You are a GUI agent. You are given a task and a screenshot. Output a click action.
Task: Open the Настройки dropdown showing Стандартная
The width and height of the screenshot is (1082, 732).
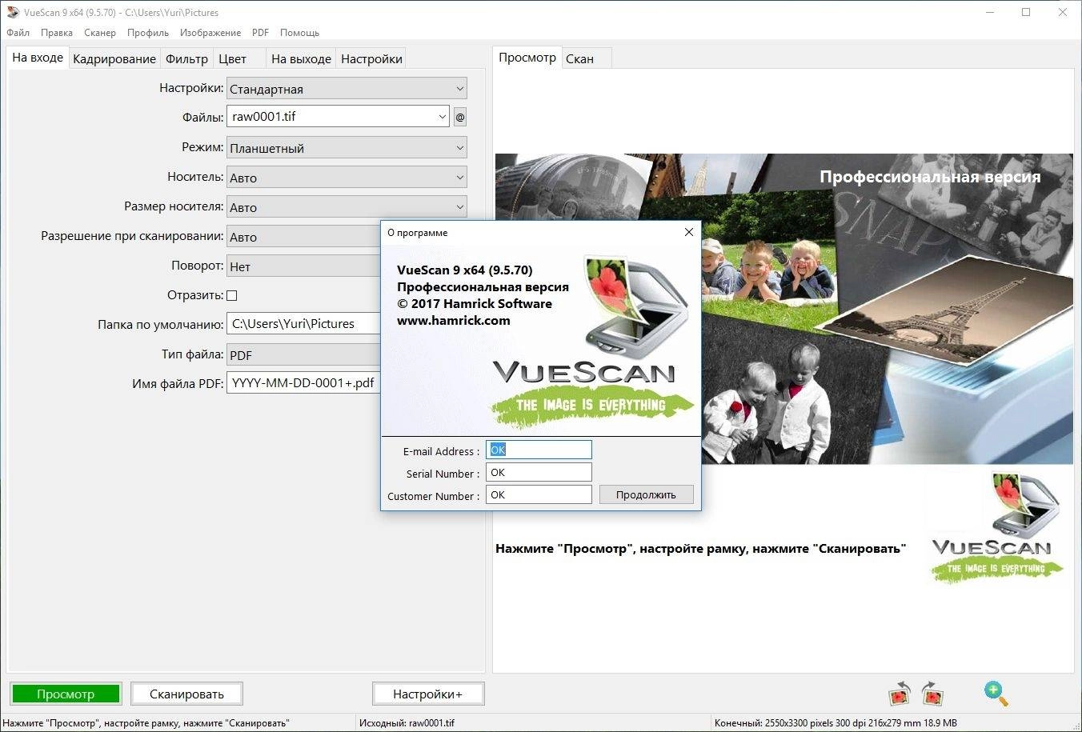(347, 89)
